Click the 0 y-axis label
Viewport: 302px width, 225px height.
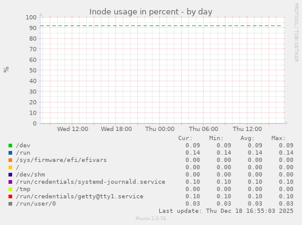[35, 123]
